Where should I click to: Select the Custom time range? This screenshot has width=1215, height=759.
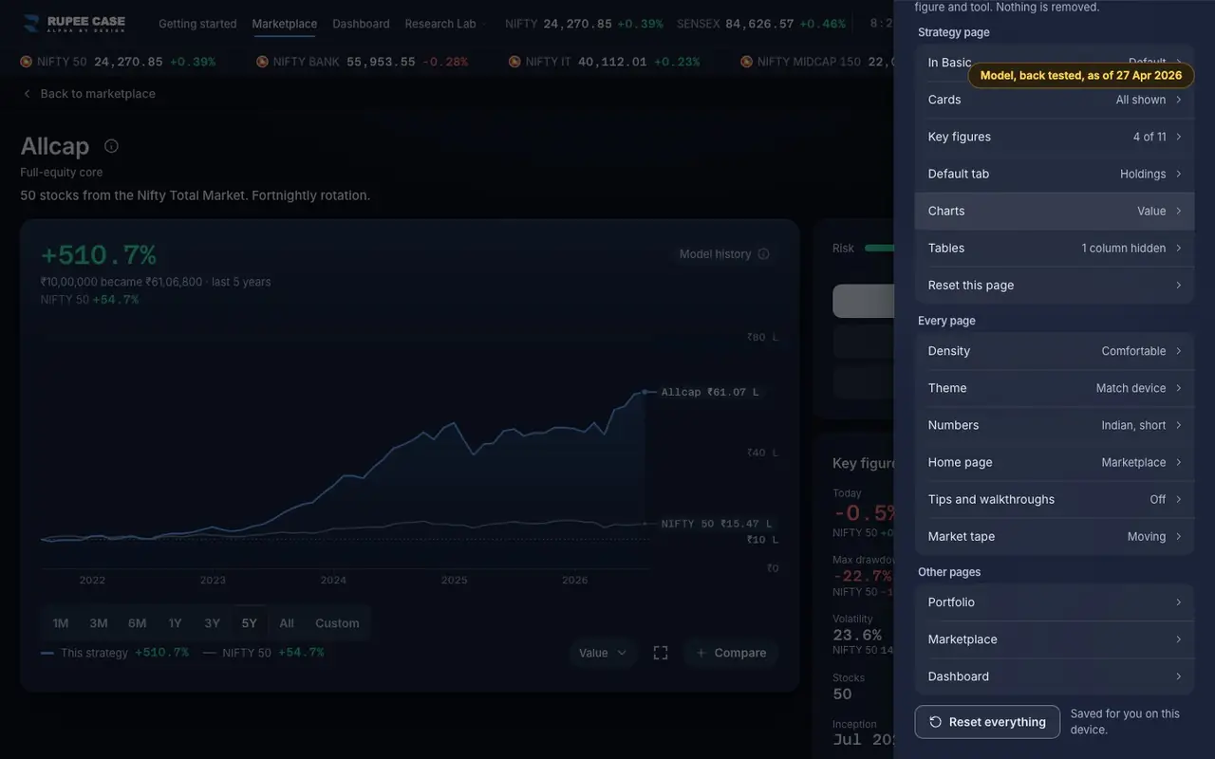coord(337,623)
